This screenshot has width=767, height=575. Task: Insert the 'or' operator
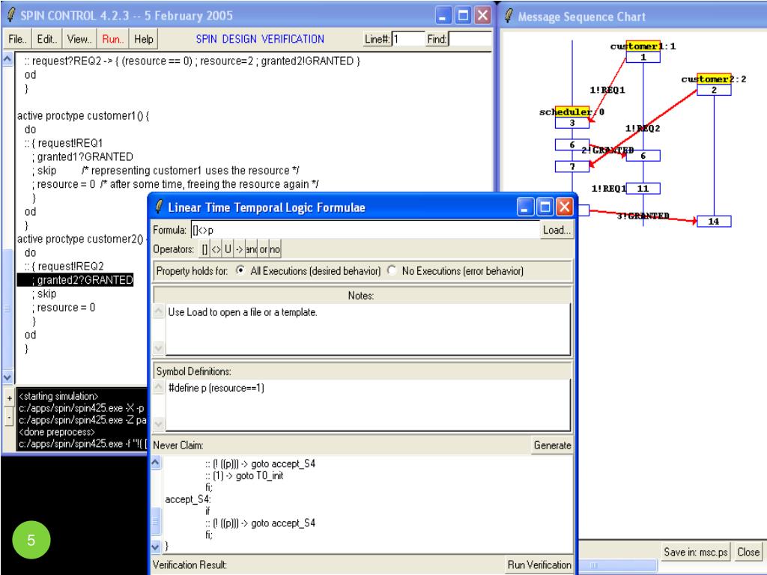263,249
